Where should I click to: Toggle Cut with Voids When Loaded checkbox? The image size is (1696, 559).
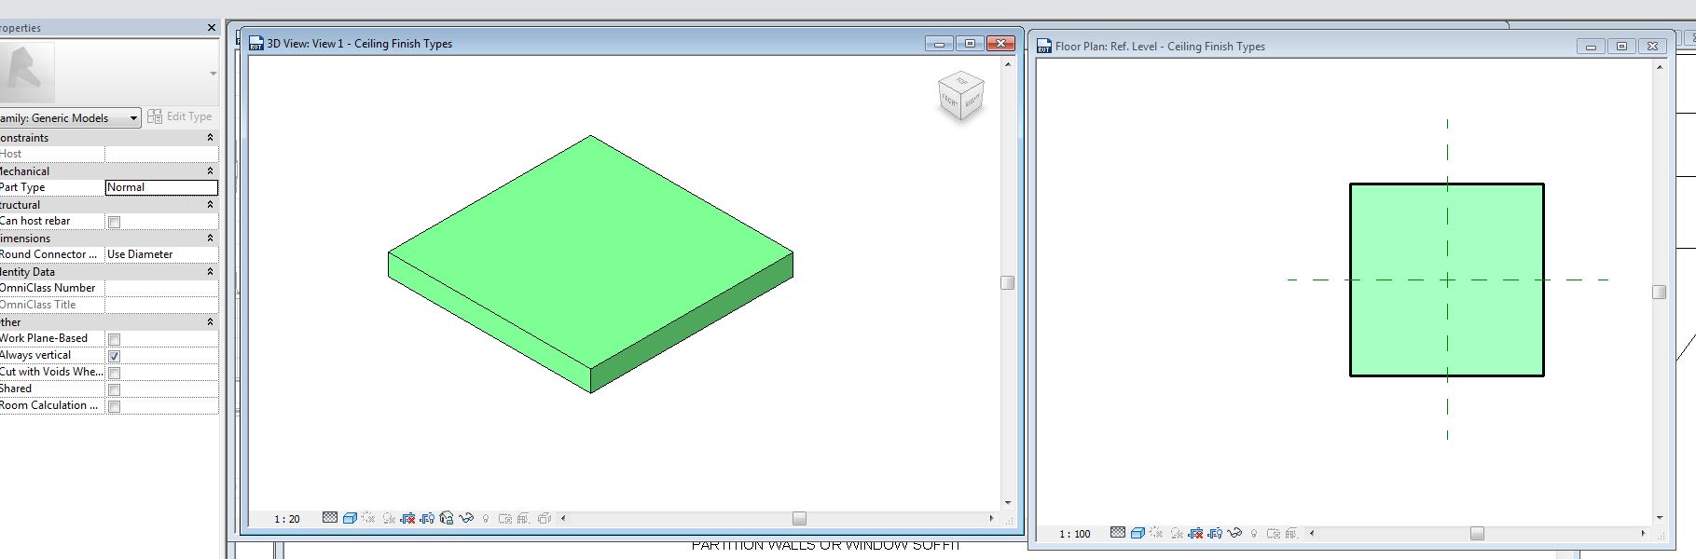tap(114, 373)
